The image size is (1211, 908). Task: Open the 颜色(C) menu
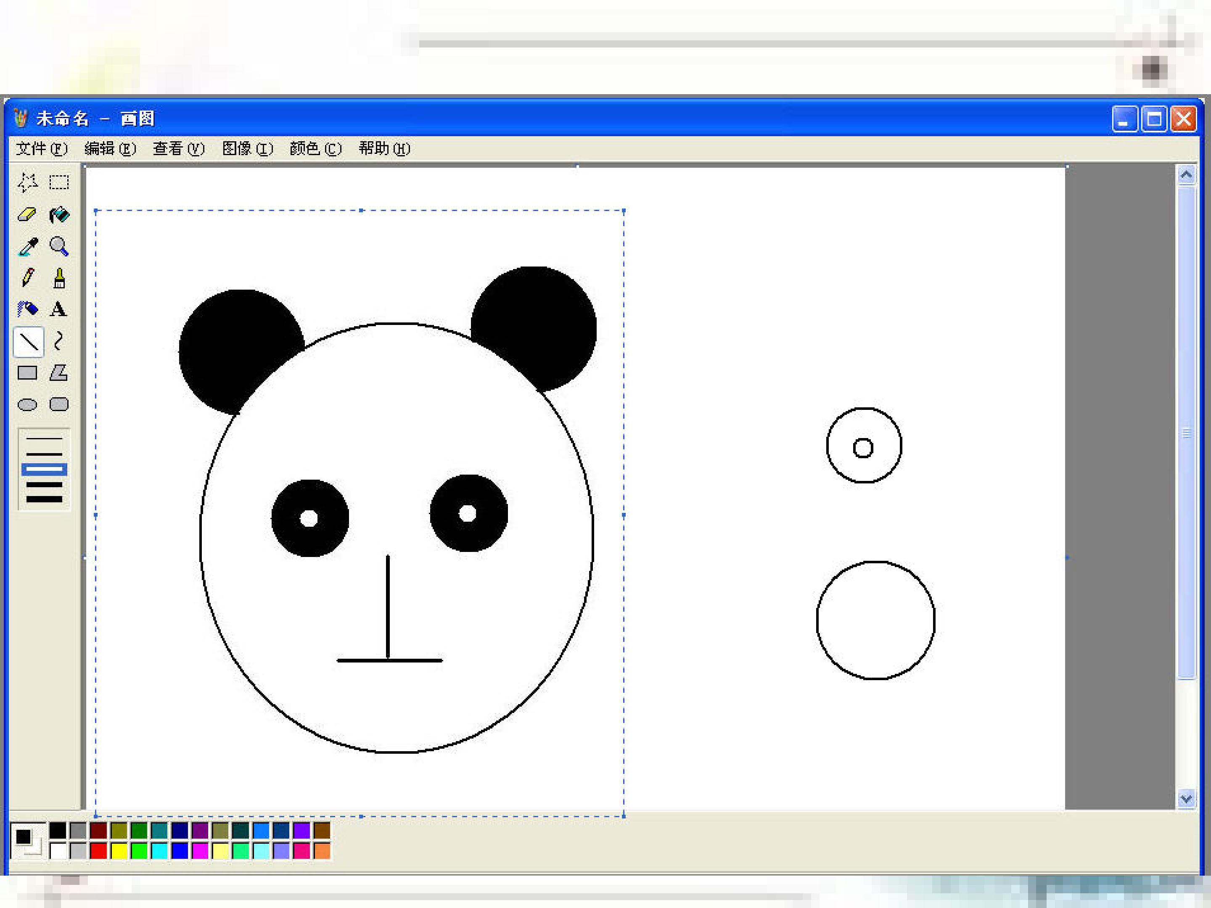pos(315,148)
